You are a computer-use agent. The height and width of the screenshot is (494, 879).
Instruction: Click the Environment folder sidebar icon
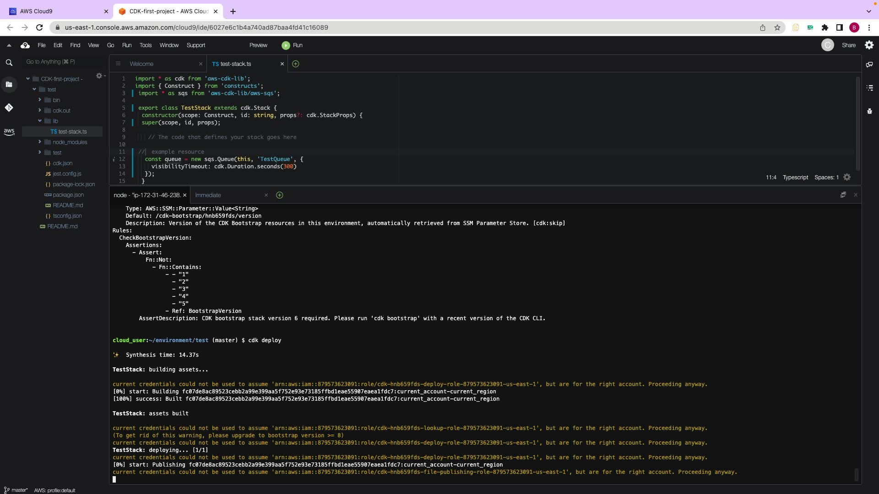(x=9, y=84)
